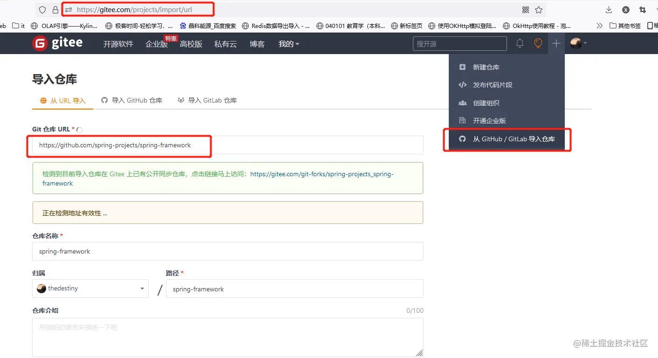Open the 晶科能源_百度搜索 bookmark
Image resolution: width=658 pixels, height=358 pixels.
point(208,26)
